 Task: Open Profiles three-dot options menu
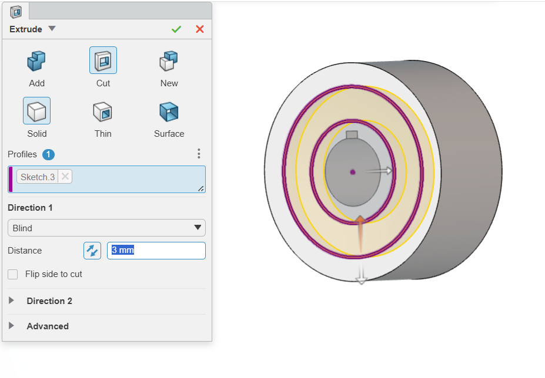[x=199, y=153]
